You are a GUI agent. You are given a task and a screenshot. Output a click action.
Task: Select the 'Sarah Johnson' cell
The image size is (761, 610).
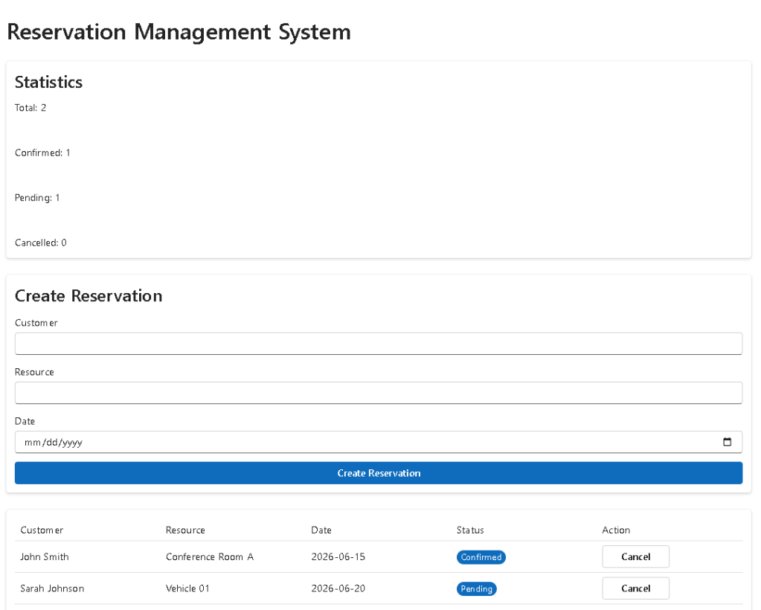(52, 588)
